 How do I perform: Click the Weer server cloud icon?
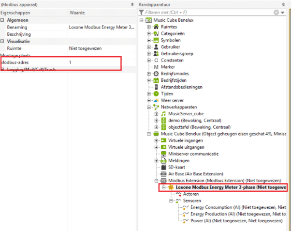(x=156, y=100)
